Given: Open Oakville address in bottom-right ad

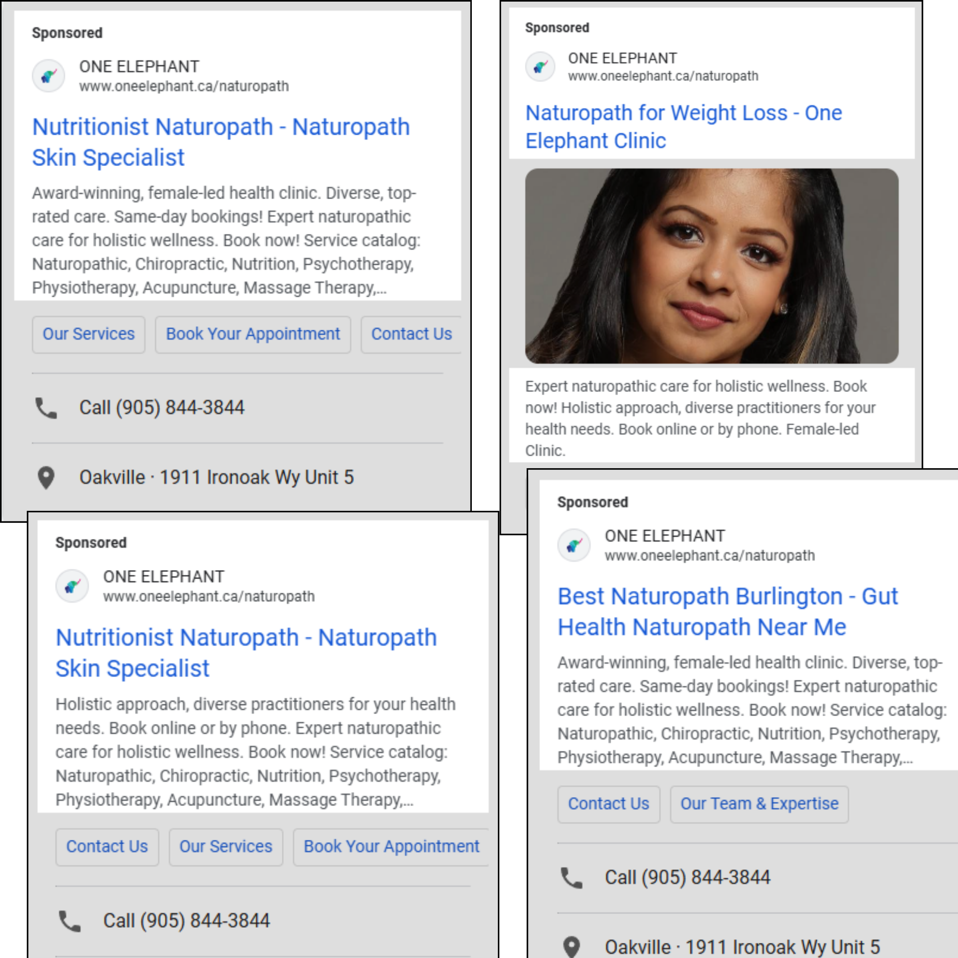Looking at the screenshot, I should [742, 946].
